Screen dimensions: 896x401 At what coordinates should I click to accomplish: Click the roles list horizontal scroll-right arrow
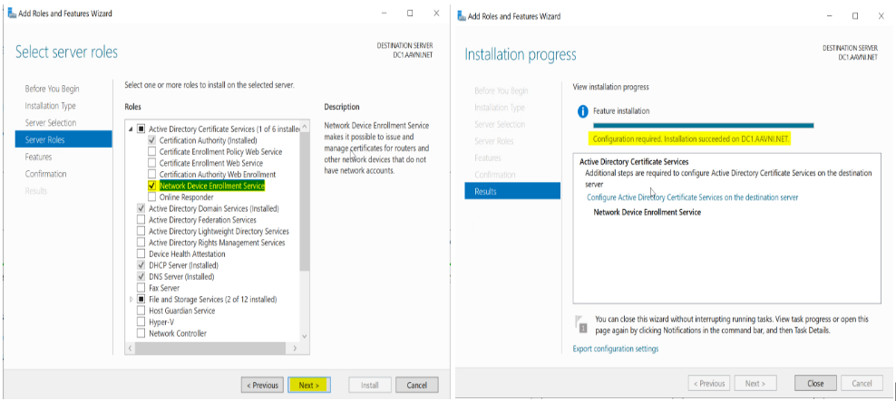tap(295, 348)
